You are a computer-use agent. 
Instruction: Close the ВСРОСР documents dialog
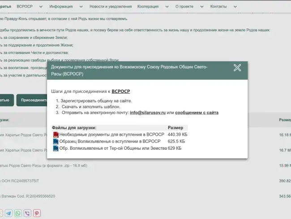pos(237,67)
